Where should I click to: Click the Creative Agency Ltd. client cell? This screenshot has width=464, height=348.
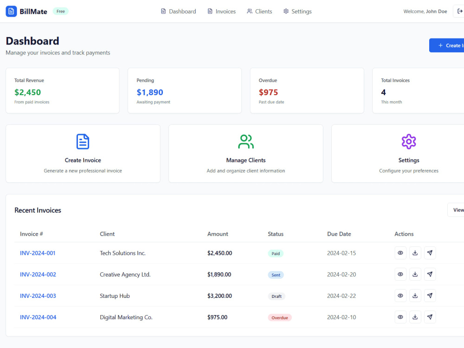[x=125, y=274]
